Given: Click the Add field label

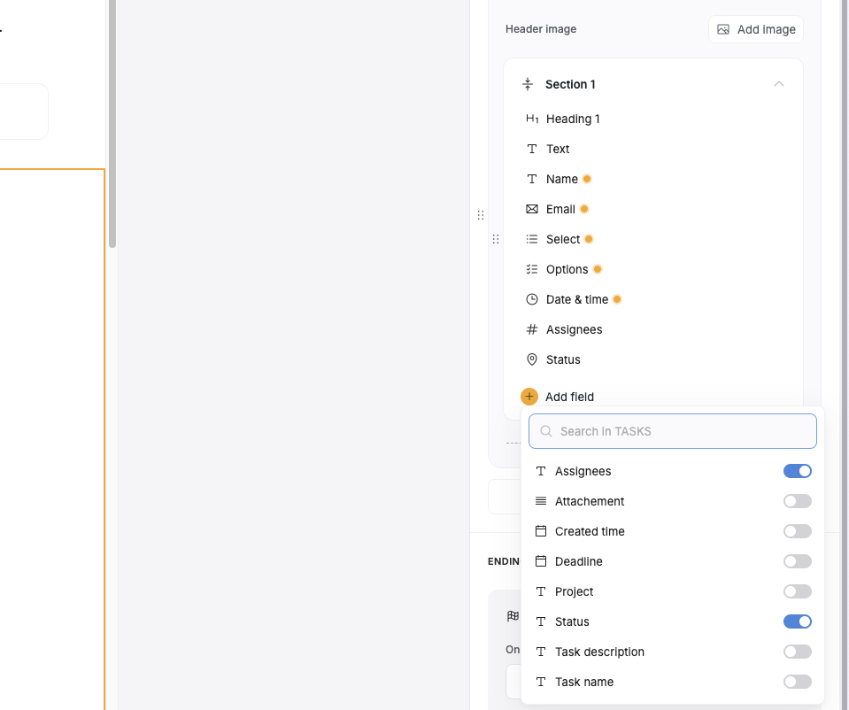Looking at the screenshot, I should click(569, 397).
